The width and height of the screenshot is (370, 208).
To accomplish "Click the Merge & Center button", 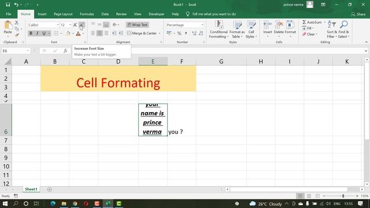I will (142, 34).
